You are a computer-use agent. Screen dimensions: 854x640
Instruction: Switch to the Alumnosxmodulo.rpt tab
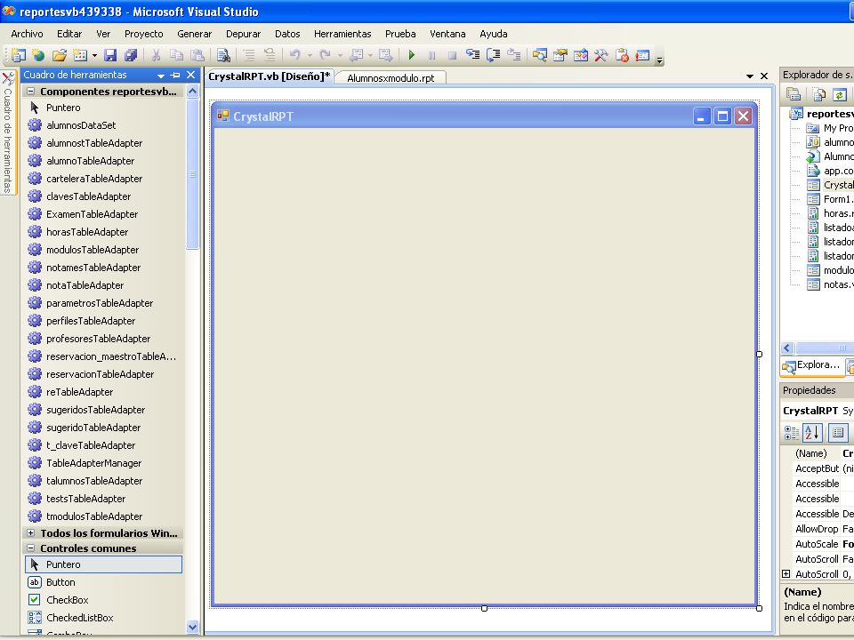pyautogui.click(x=391, y=78)
